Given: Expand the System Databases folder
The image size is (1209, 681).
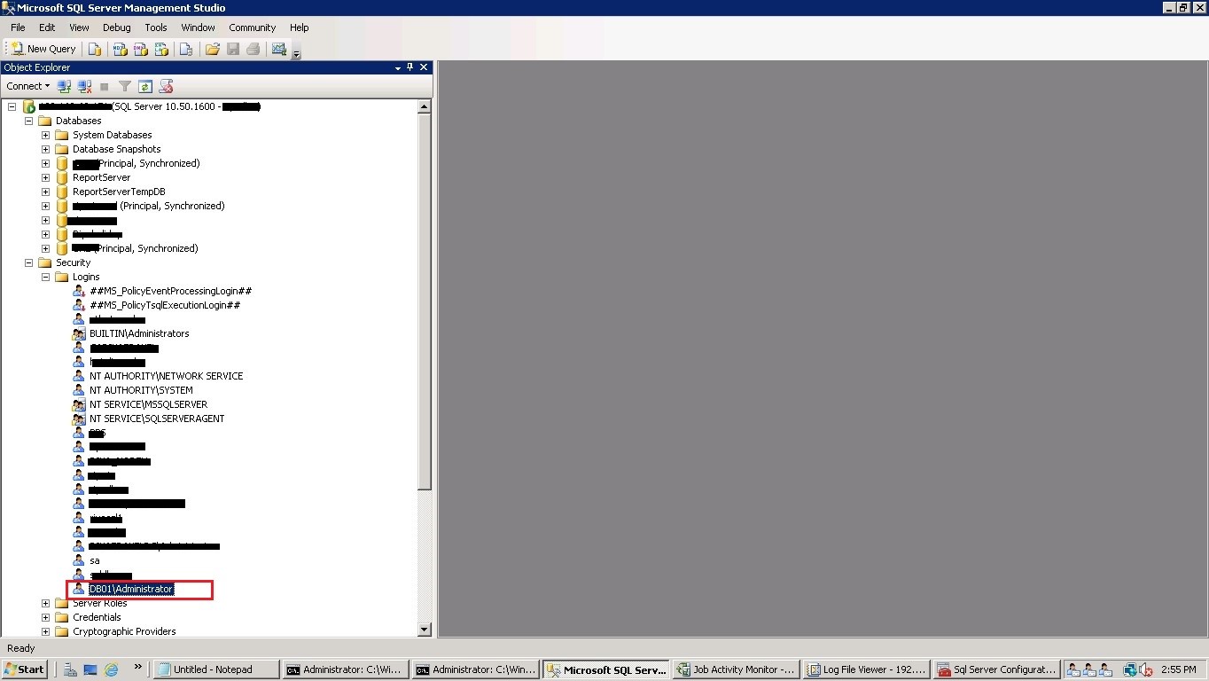Looking at the screenshot, I should pyautogui.click(x=45, y=135).
